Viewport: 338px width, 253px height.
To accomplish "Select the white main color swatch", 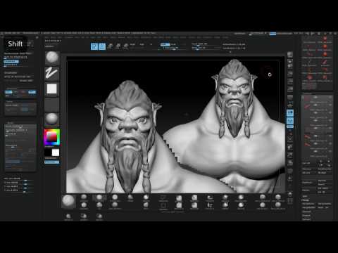I will coord(56,153).
